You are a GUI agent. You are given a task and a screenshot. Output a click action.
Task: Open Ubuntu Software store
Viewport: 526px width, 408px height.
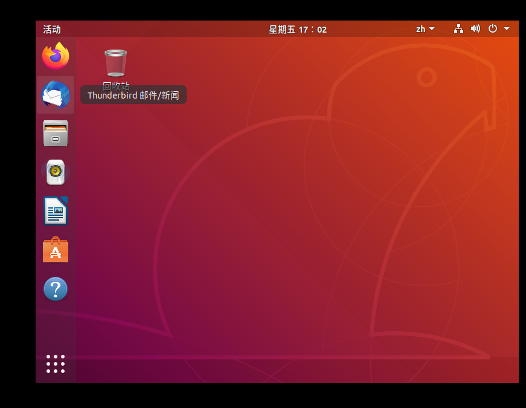point(56,250)
